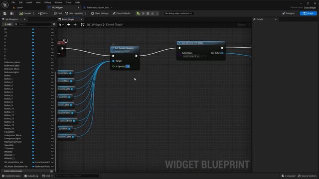Click the Out Actors array pin
The width and height of the screenshot is (319, 179).
click(222, 53)
